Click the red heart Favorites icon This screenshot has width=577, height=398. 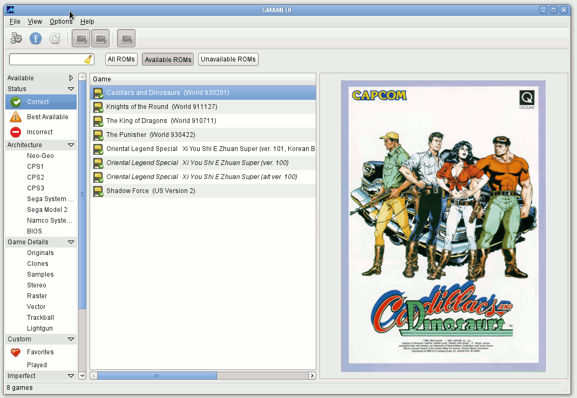[16, 352]
